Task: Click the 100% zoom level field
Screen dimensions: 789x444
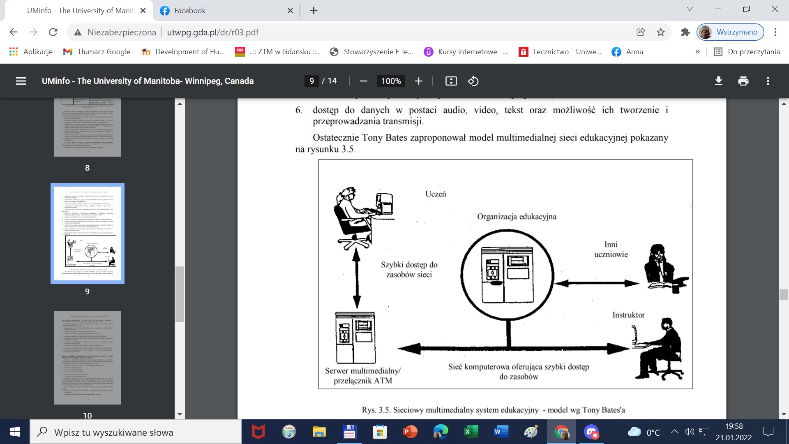Action: [391, 81]
